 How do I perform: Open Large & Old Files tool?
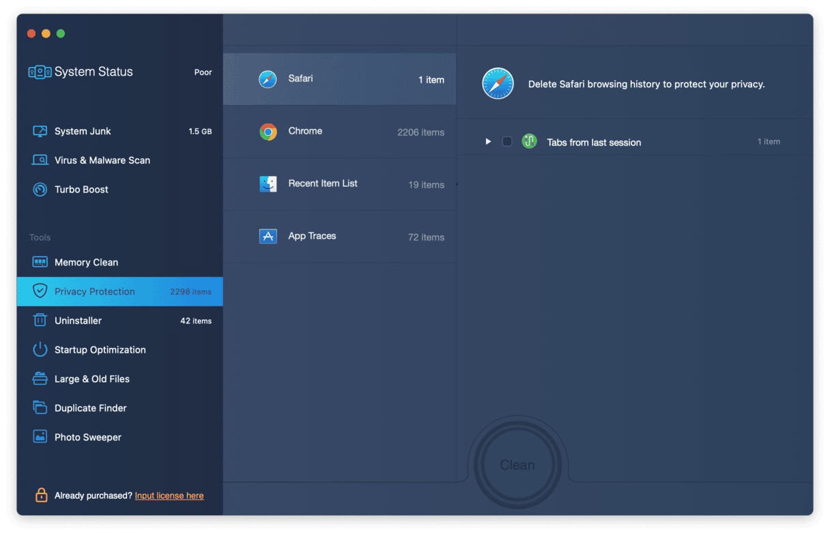91,379
